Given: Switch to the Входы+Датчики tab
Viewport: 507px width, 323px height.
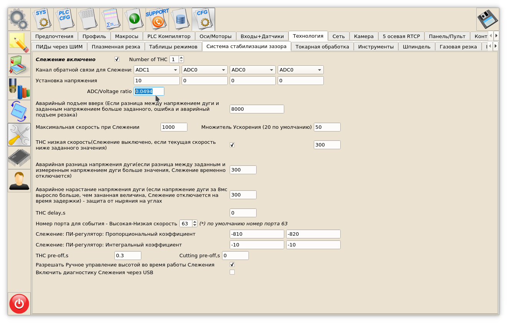Looking at the screenshot, I should point(262,36).
